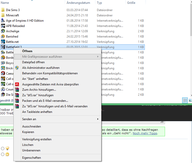Select the radio button next to light bulb
Viewport: 192px width, 163px height.
(x=3, y=148)
